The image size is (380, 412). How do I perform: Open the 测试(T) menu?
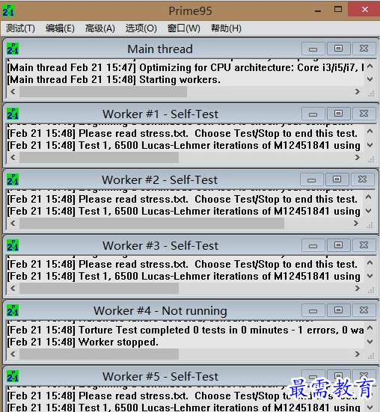pyautogui.click(x=20, y=28)
